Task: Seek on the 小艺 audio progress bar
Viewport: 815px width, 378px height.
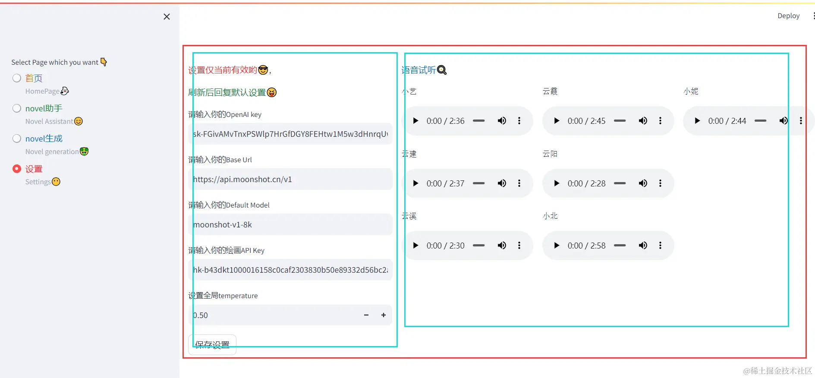Action: coord(478,121)
